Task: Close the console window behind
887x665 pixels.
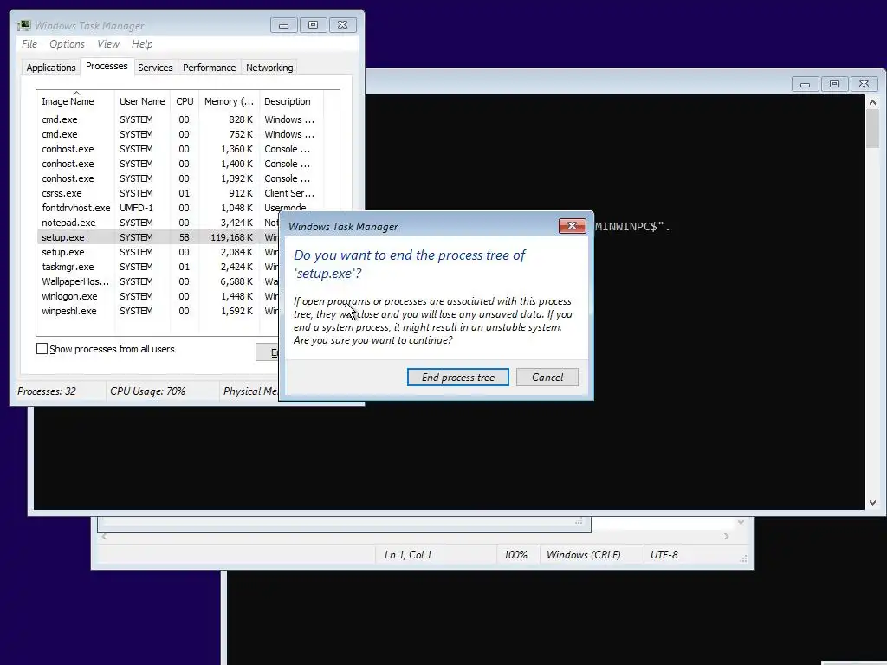Action: pos(864,84)
